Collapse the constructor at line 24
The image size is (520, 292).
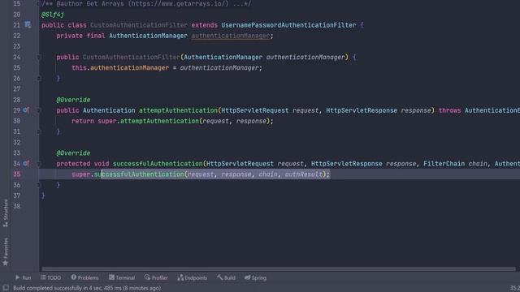38,57
